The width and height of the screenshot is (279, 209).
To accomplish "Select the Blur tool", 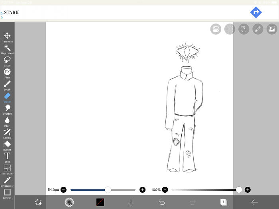I will pyautogui.click(x=7, y=122).
